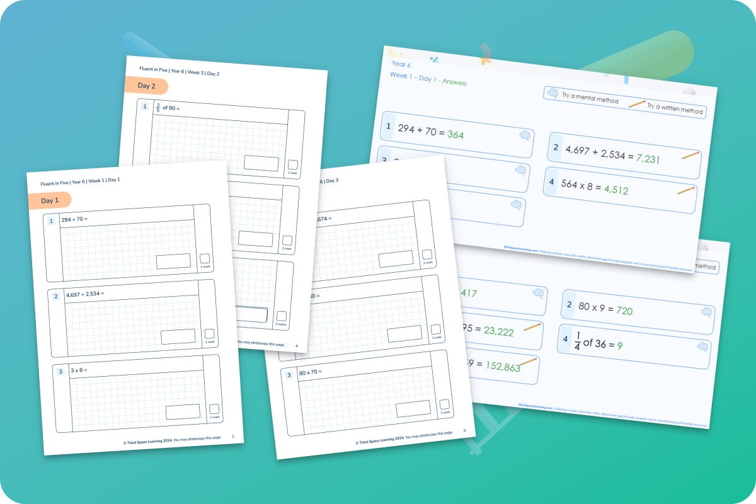The image size is (756, 504).
Task: Click the answer box for 80 x 70
Action: coord(414,409)
